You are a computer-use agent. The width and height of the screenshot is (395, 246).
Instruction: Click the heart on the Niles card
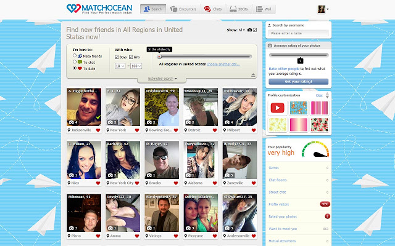(x=98, y=183)
